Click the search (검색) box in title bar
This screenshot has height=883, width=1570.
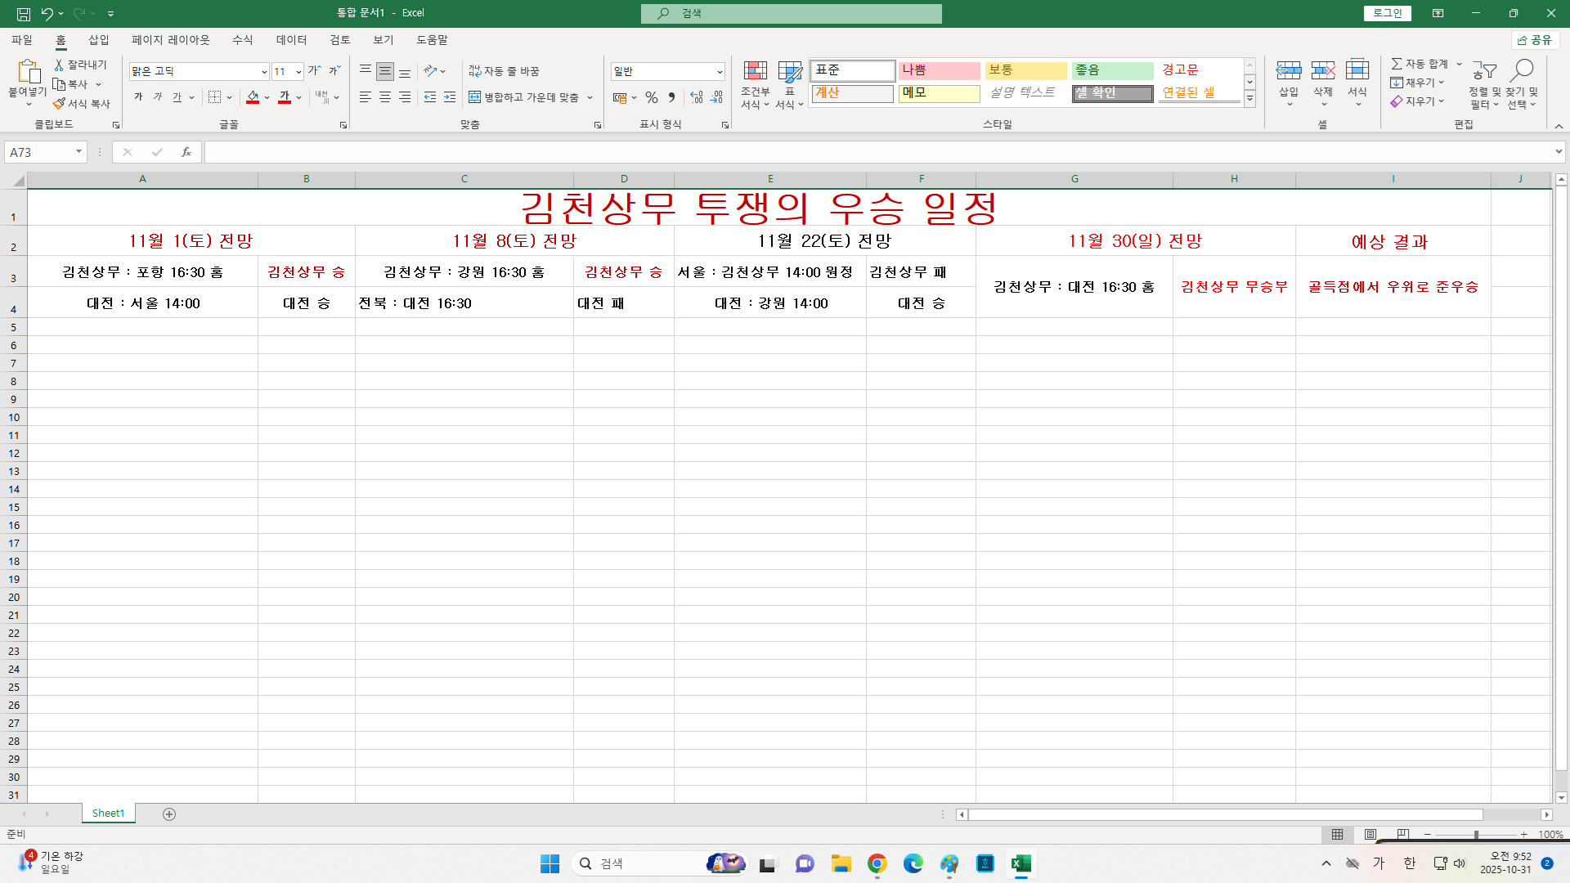(x=792, y=13)
